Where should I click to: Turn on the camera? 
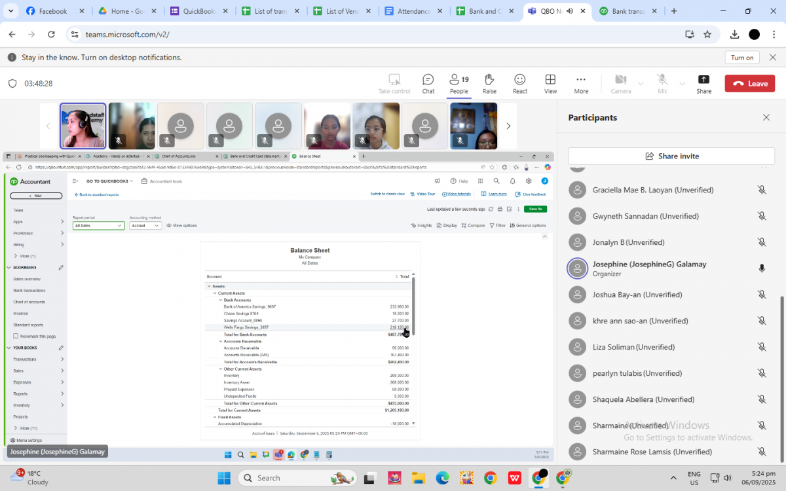pyautogui.click(x=620, y=84)
